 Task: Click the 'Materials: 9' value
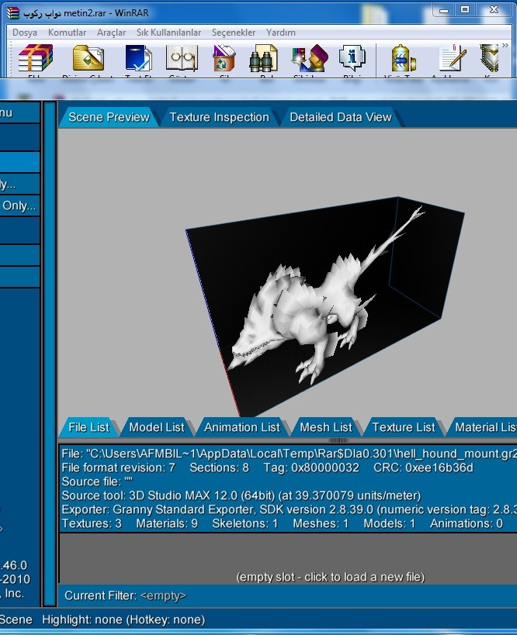click(x=167, y=523)
